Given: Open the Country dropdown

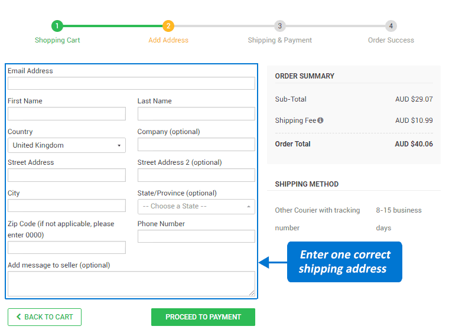Looking at the screenshot, I should point(67,145).
